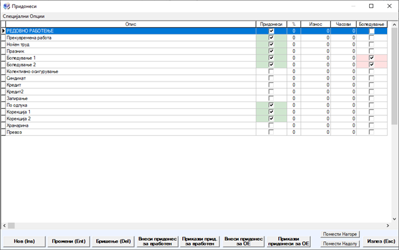Screen dimensions: 399x250
Task: Click the Нов (Ins) button
Action: click(25, 241)
